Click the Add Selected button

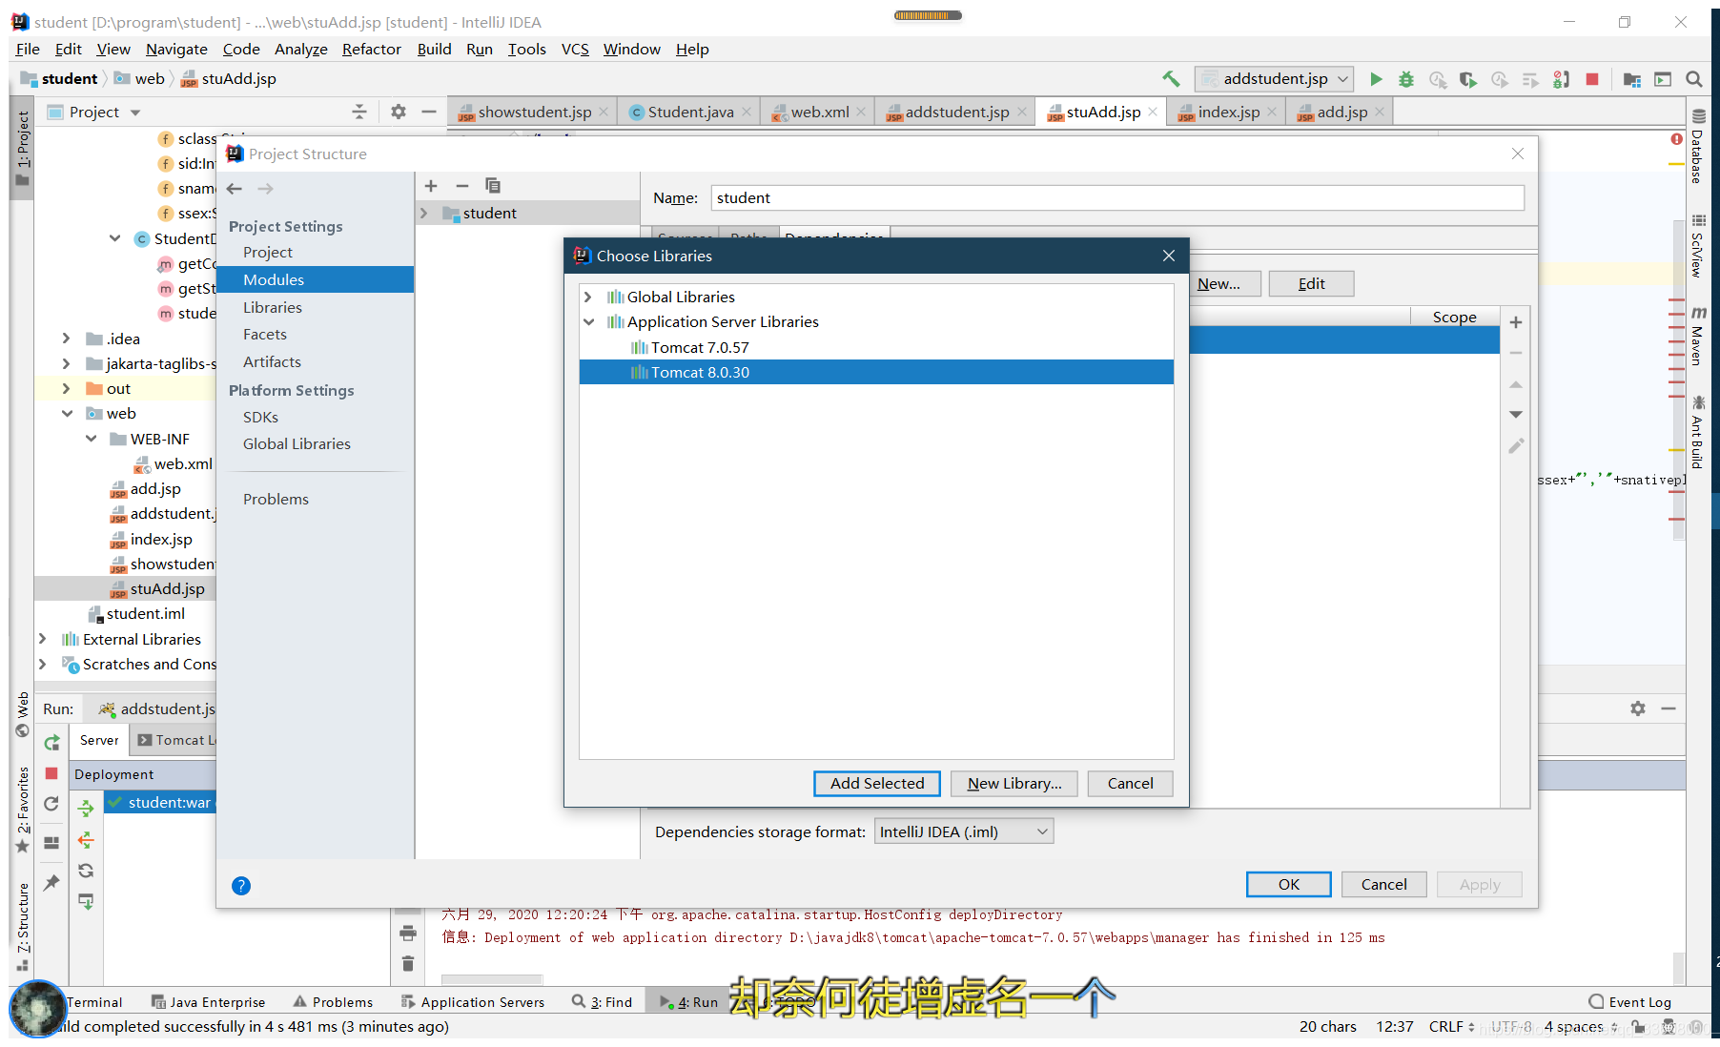coord(877,784)
